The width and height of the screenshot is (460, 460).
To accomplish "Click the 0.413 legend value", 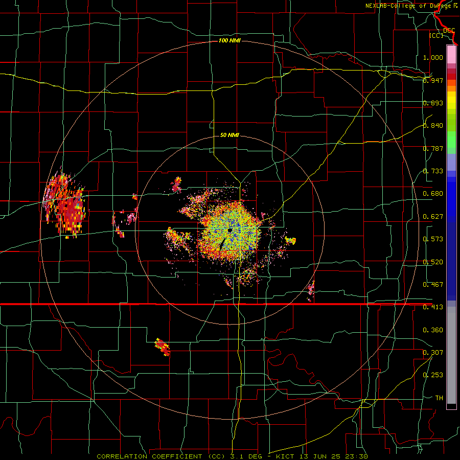I will click(x=433, y=307).
